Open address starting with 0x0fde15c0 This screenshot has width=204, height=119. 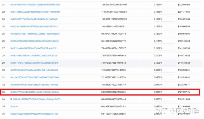pos(34,85)
